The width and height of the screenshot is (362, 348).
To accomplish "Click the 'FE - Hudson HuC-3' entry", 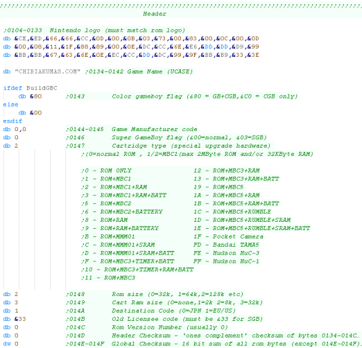I will pyautogui.click(x=227, y=253).
